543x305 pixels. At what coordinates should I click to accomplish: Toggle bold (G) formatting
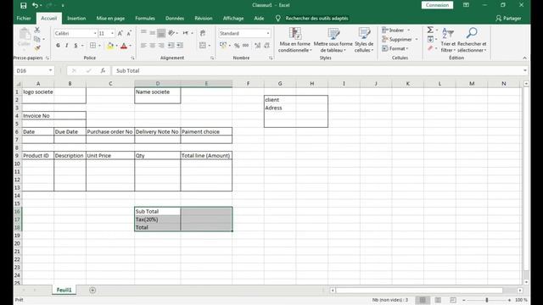tap(58, 45)
